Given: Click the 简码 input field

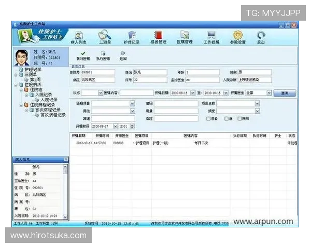Looking at the screenshot, I should 176,103.
